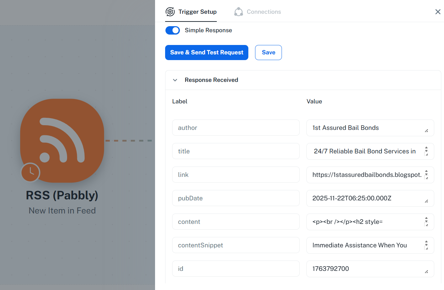
Task: Close the trigger setup panel
Action: coord(438,12)
